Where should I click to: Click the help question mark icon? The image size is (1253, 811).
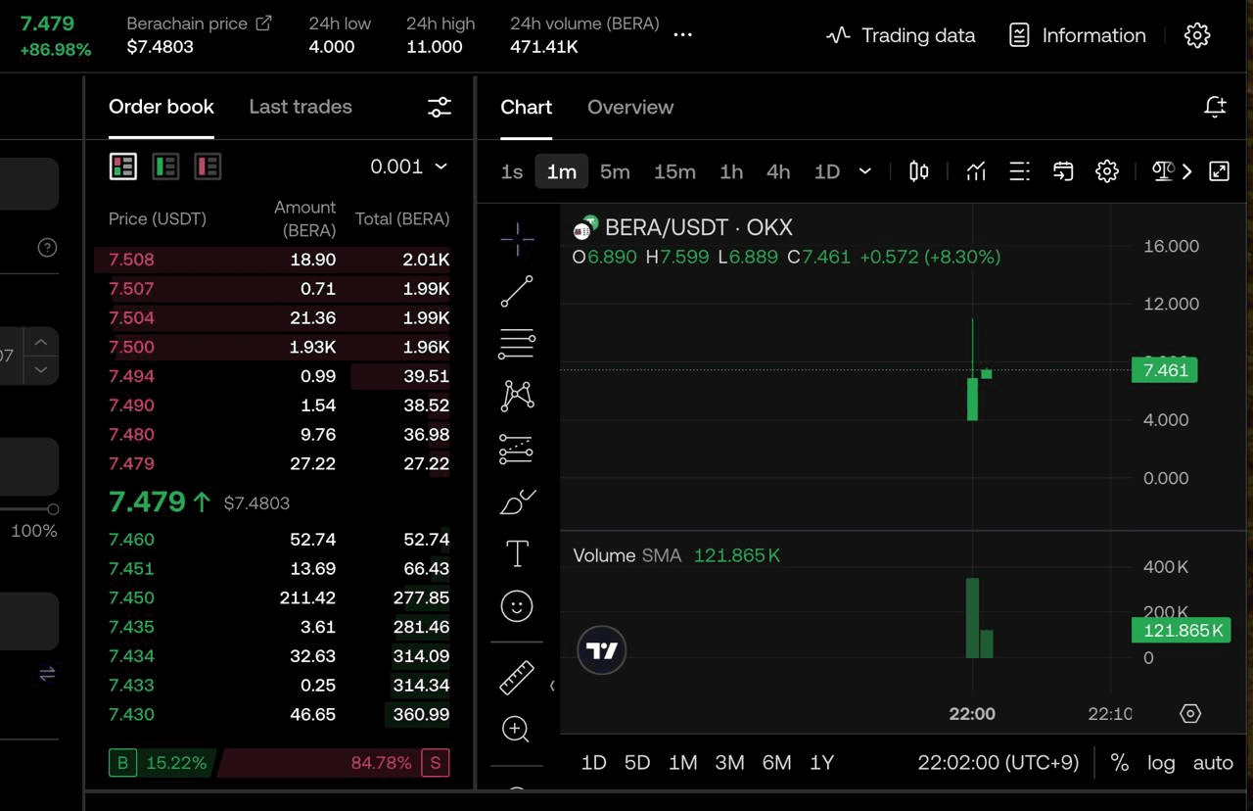click(47, 248)
